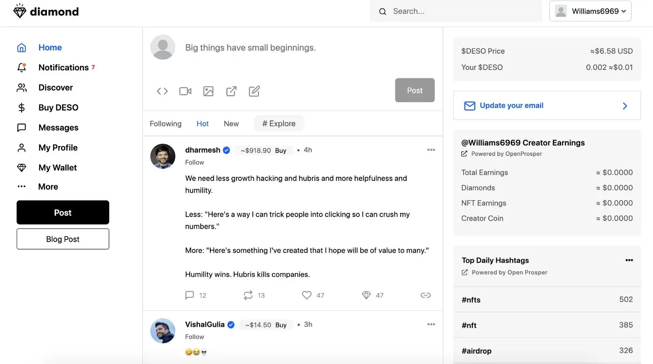Open Home in the sidebar menu
The width and height of the screenshot is (653, 364).
[50, 48]
